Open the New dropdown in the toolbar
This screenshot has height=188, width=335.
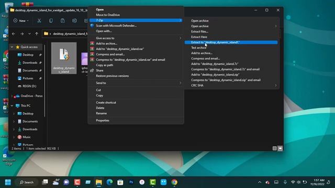[x=21, y=21]
